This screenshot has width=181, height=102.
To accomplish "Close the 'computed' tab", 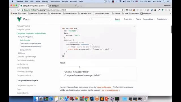I will (x=75, y=6).
